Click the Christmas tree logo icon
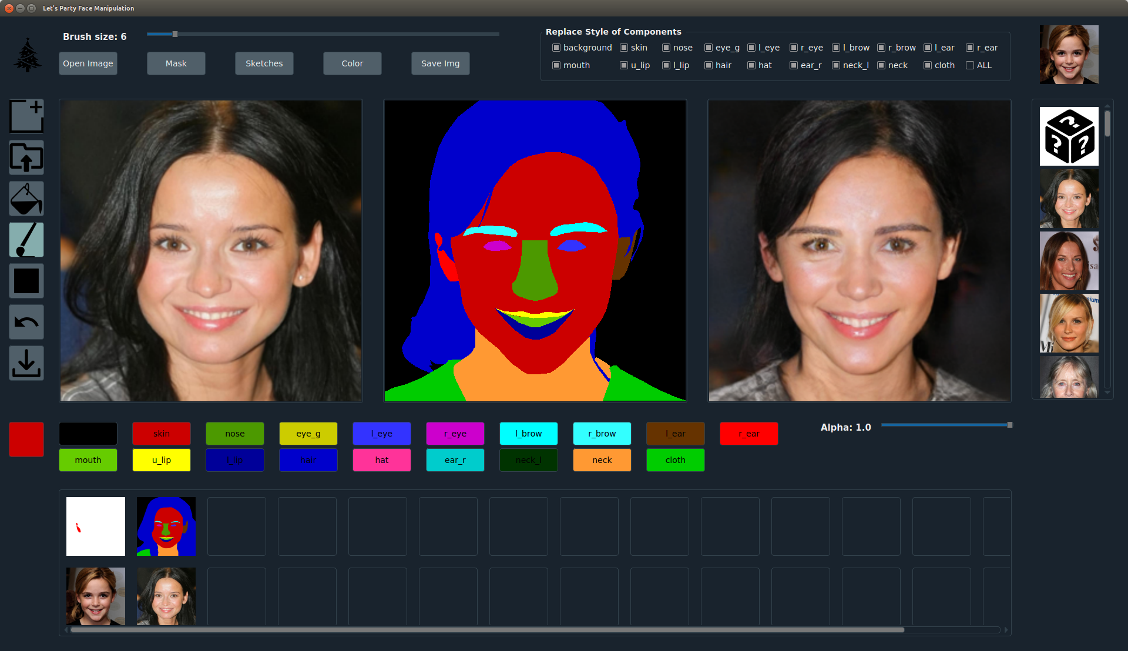This screenshot has height=651, width=1128. pyautogui.click(x=27, y=56)
